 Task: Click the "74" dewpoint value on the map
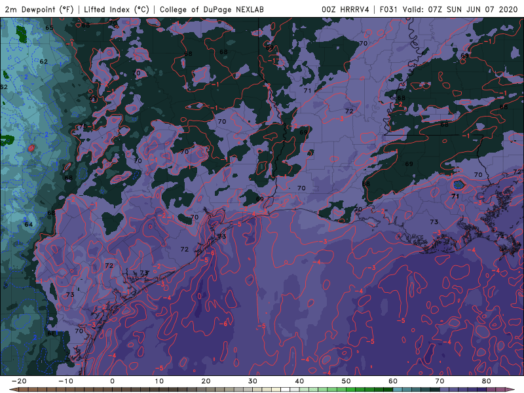coord(500,236)
